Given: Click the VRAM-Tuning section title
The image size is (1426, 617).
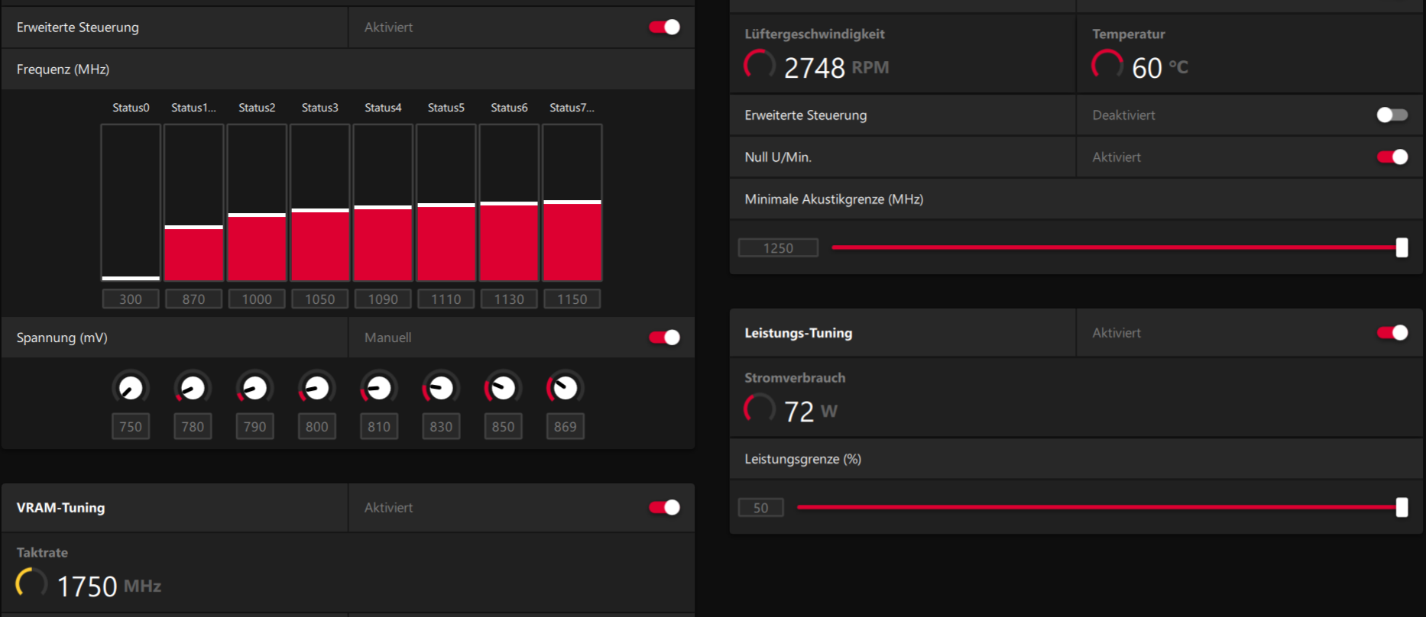Looking at the screenshot, I should point(61,508).
